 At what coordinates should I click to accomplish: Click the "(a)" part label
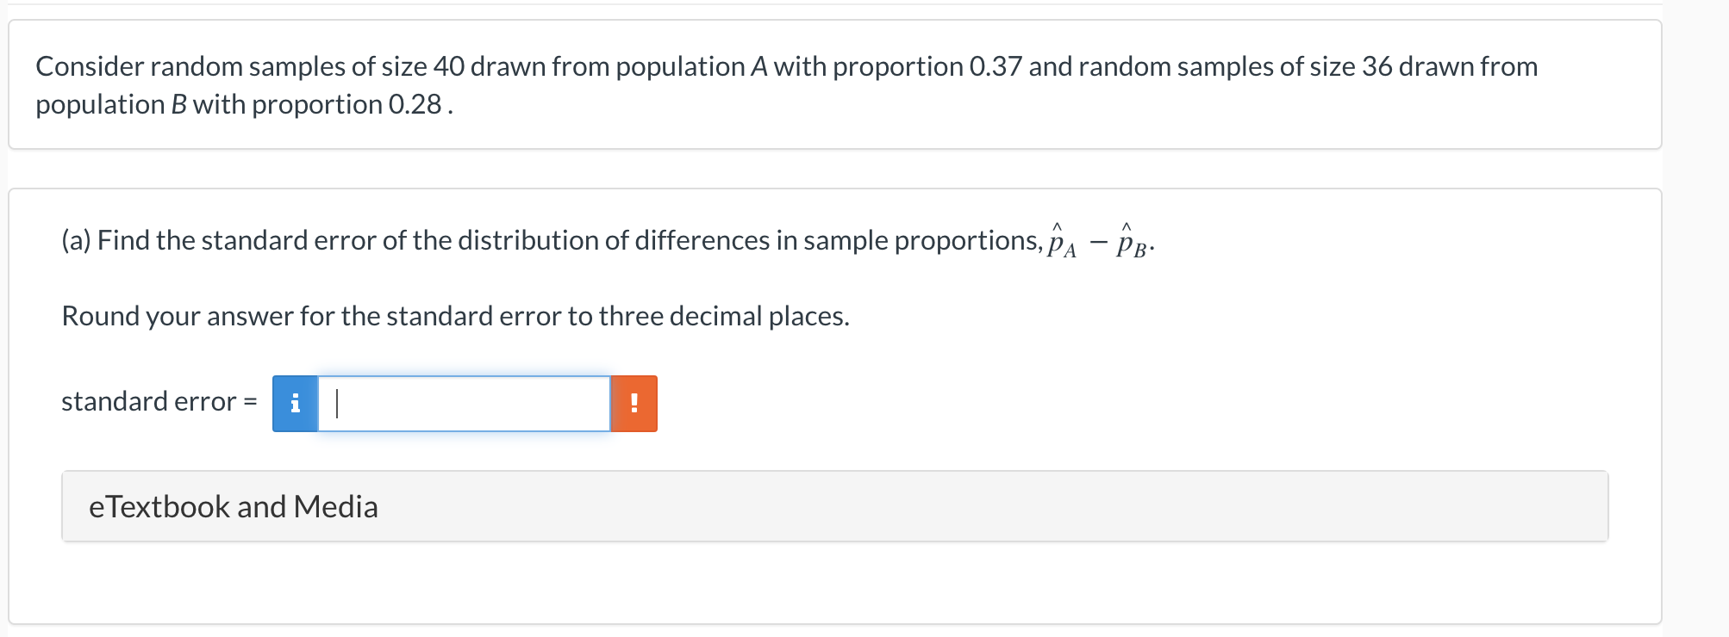tap(76, 240)
